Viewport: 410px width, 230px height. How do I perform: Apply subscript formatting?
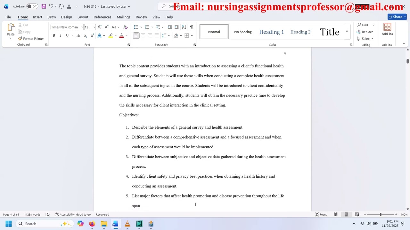click(86, 35)
